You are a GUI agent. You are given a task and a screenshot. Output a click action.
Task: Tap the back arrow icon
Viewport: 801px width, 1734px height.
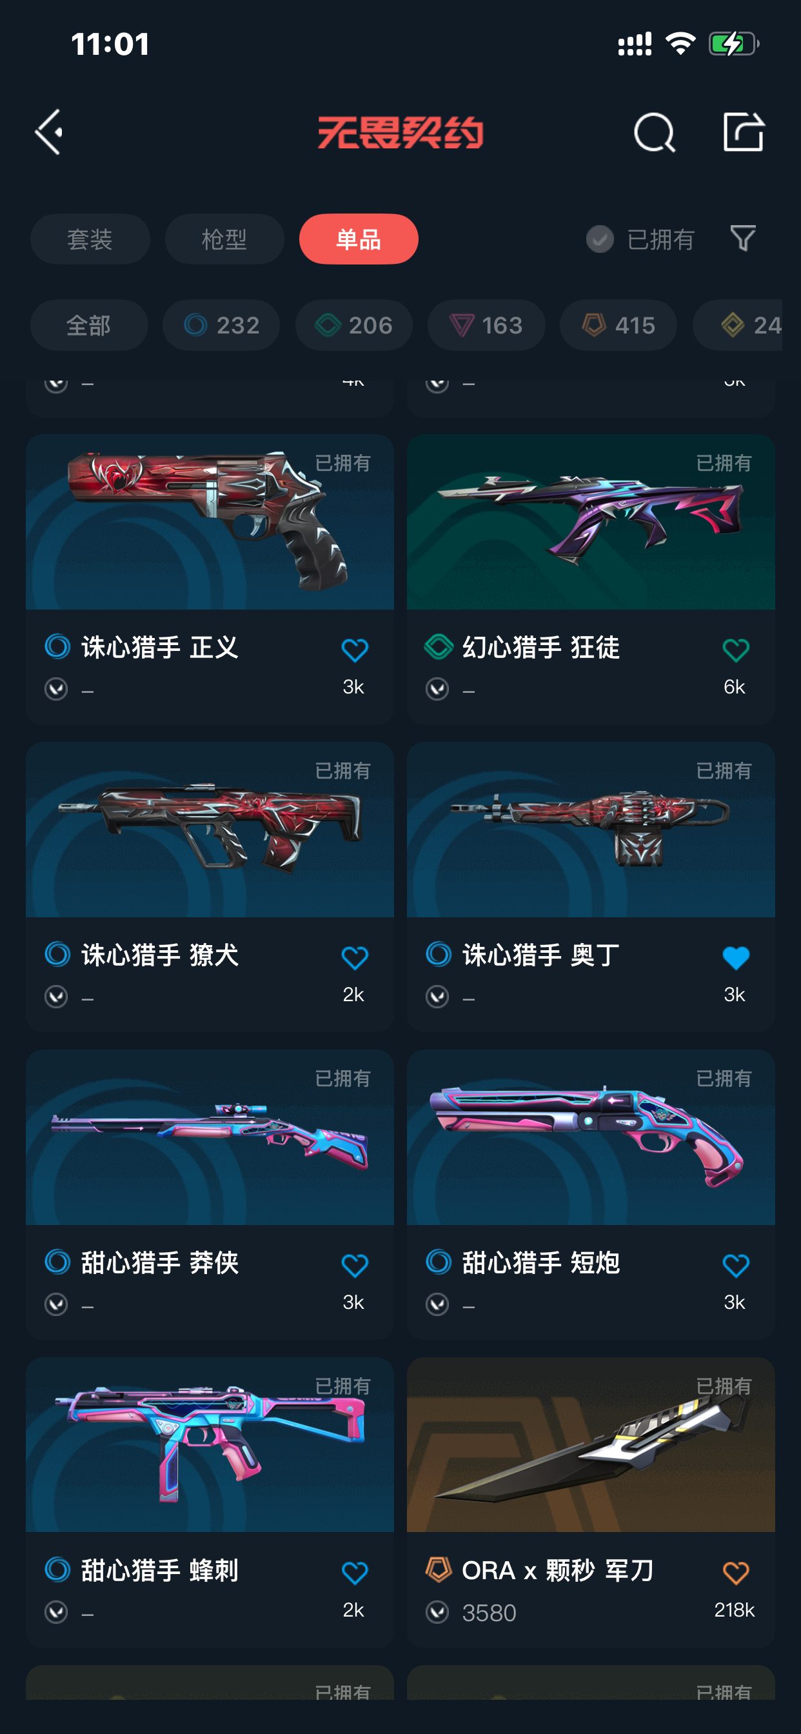[49, 132]
